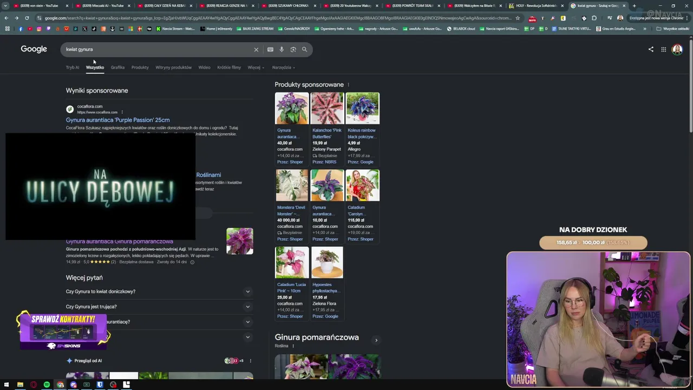The height and width of the screenshot is (390, 693).
Task: Launch Opera from the taskbar
Action: pyautogui.click(x=34, y=385)
